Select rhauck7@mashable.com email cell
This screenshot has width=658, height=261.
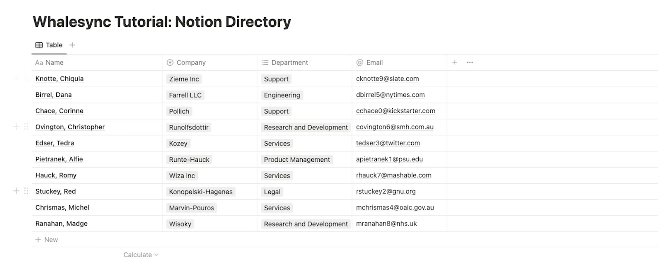click(399, 175)
